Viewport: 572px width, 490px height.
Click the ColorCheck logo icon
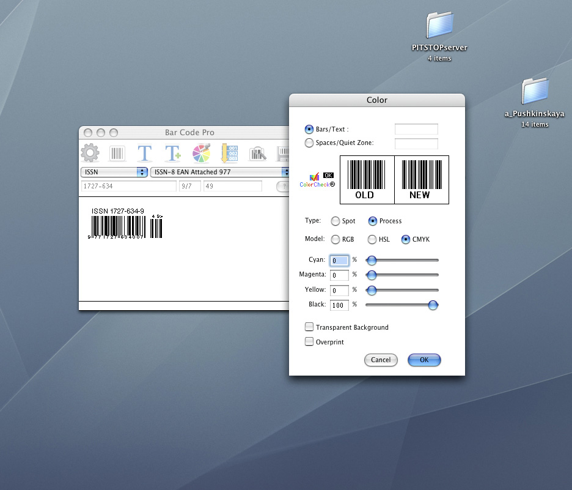coord(317,180)
